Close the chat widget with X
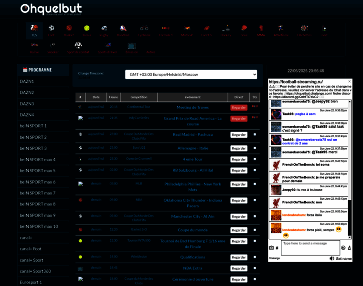The height and width of the screenshot is (286, 363). 349,82
